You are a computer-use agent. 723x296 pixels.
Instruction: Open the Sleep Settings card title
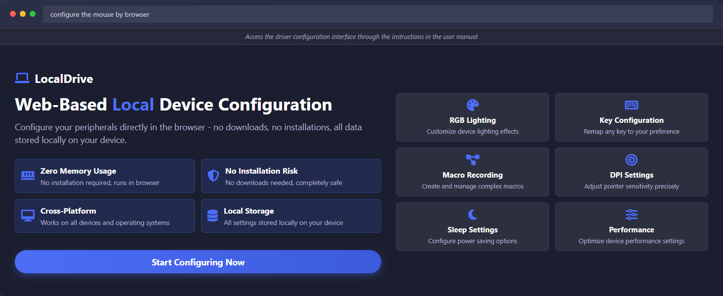point(473,230)
